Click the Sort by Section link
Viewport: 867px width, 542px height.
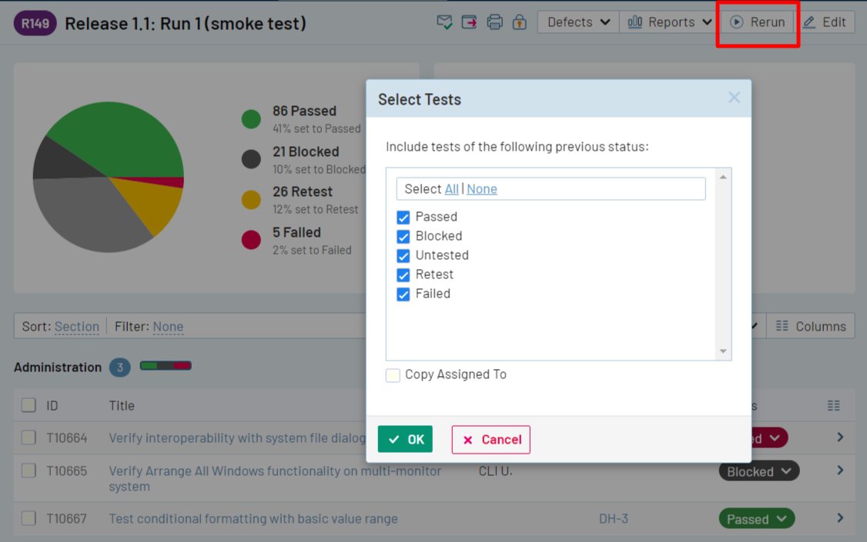coord(76,327)
